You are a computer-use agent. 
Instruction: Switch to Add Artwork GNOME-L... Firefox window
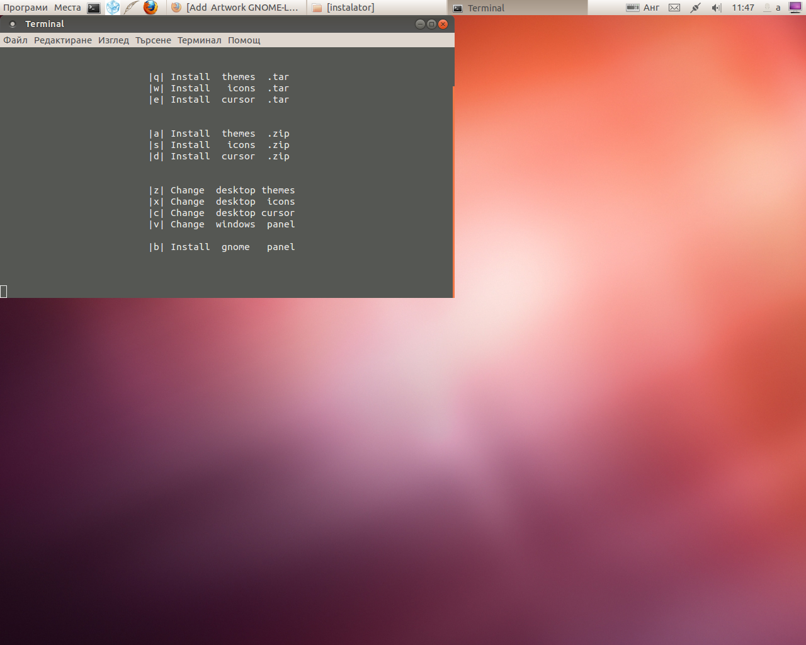[x=237, y=8]
